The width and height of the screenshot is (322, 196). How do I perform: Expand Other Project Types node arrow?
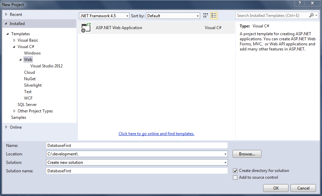point(14,111)
